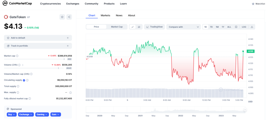This screenshot has height=120, width=266.
Task: Switch chart view to Market Cap
Action: [x=117, y=27]
